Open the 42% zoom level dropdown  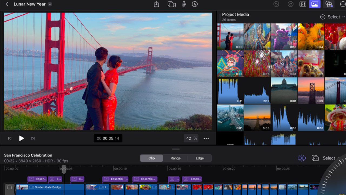[x=191, y=138]
